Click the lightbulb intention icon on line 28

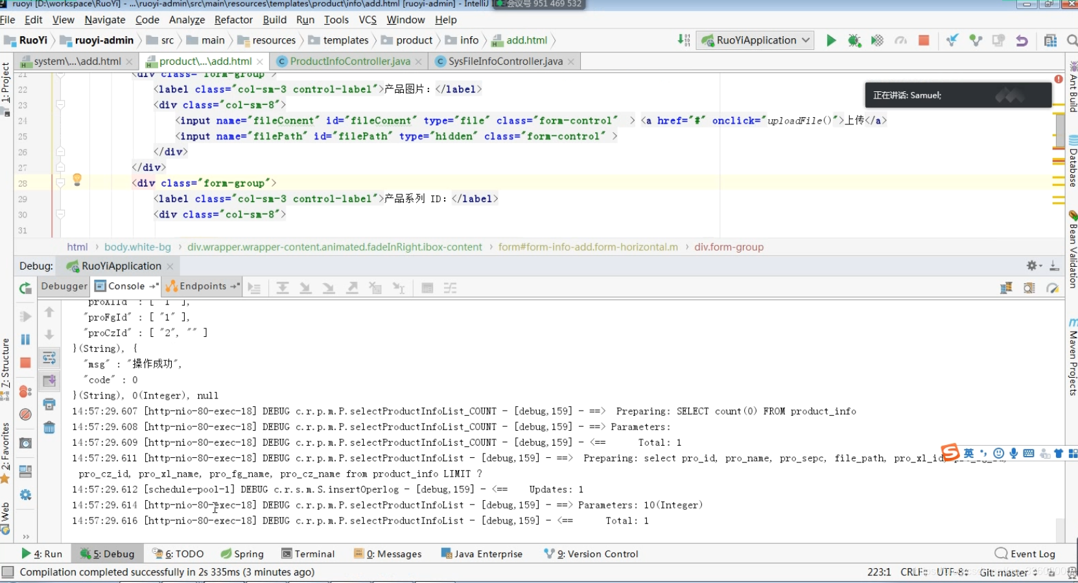[77, 179]
